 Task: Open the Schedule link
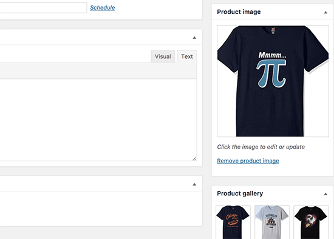pos(102,8)
